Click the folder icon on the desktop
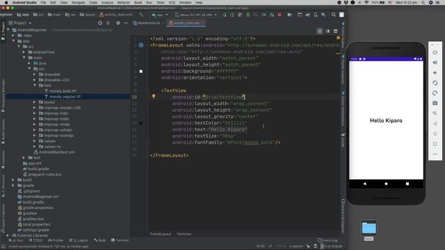The width and height of the screenshot is (445, 250). [x=369, y=228]
